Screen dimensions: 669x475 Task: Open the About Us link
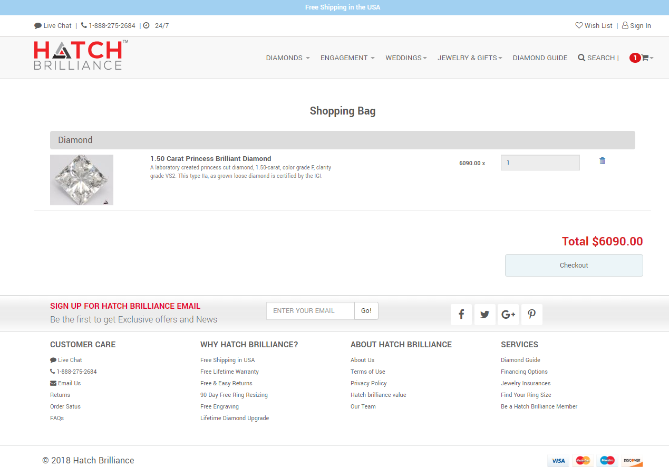(x=362, y=360)
